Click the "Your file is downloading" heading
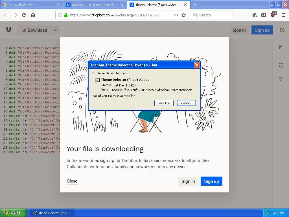Viewport: 289px width, 217px height. click(x=105, y=149)
